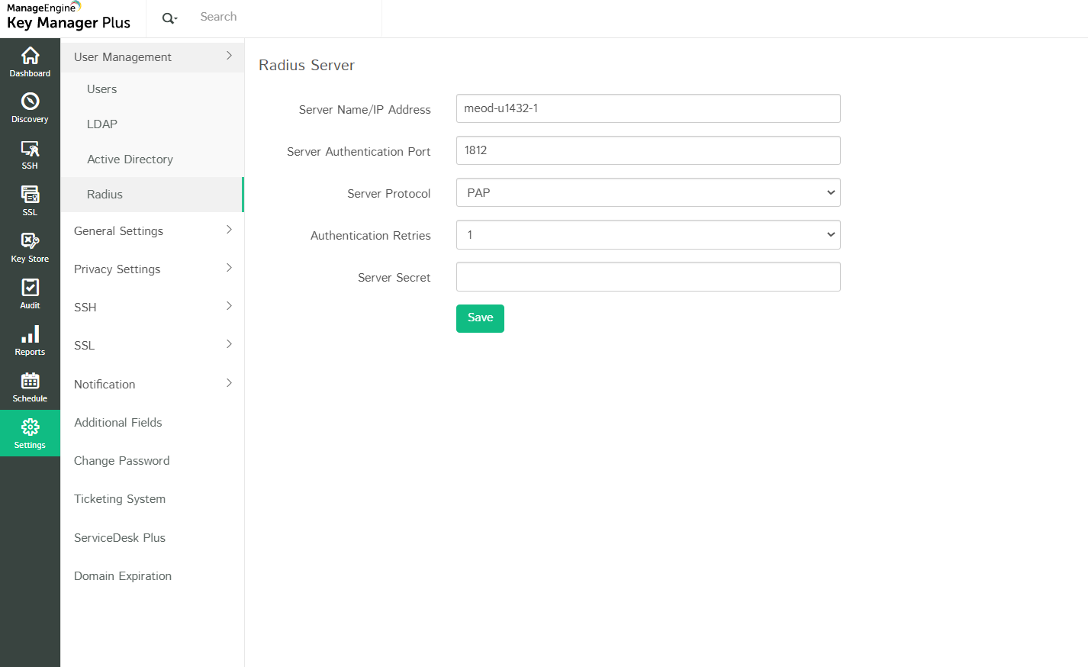The width and height of the screenshot is (1088, 667).
Task: Open the Change Password link
Action: coord(122,461)
